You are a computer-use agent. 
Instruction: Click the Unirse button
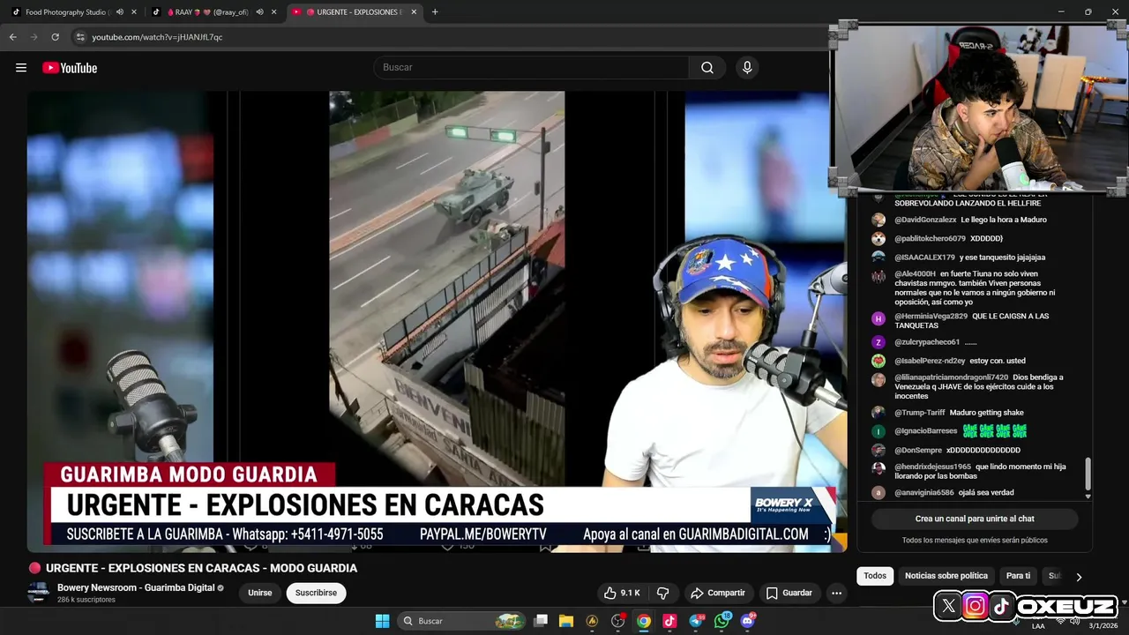coord(260,593)
